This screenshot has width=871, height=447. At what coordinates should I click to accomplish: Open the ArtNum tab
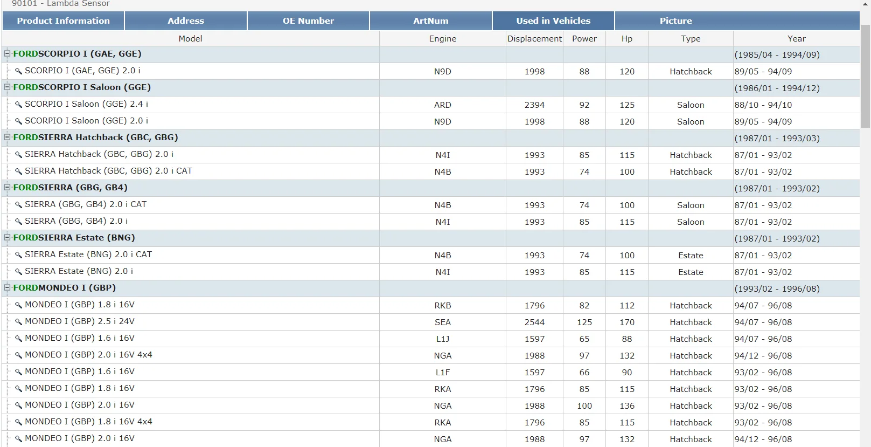click(x=431, y=21)
